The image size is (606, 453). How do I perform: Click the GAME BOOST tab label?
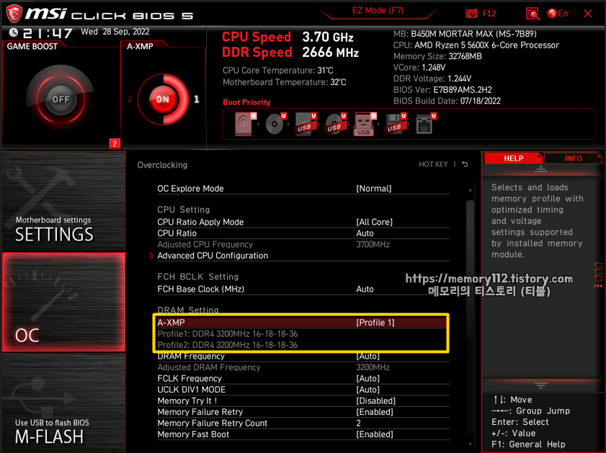32,46
